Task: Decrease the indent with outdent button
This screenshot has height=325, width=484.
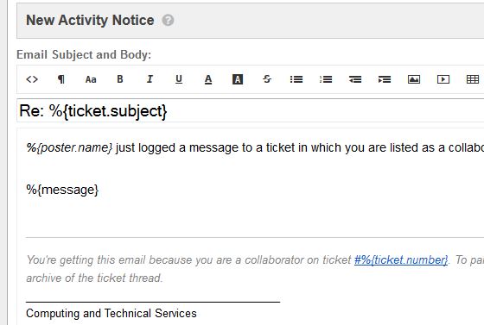Action: [x=355, y=79]
